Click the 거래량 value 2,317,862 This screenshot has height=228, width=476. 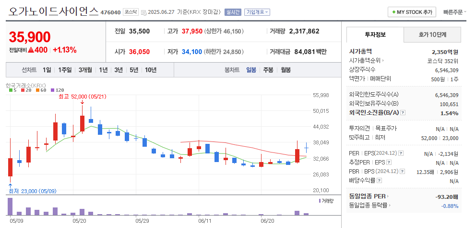pyautogui.click(x=304, y=31)
